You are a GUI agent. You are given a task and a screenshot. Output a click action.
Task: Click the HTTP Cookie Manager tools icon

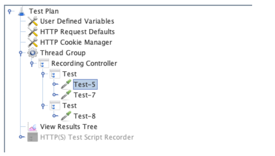point(33,42)
